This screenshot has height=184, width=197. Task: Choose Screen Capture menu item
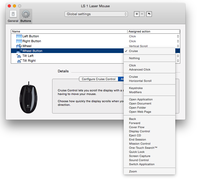(149, 156)
